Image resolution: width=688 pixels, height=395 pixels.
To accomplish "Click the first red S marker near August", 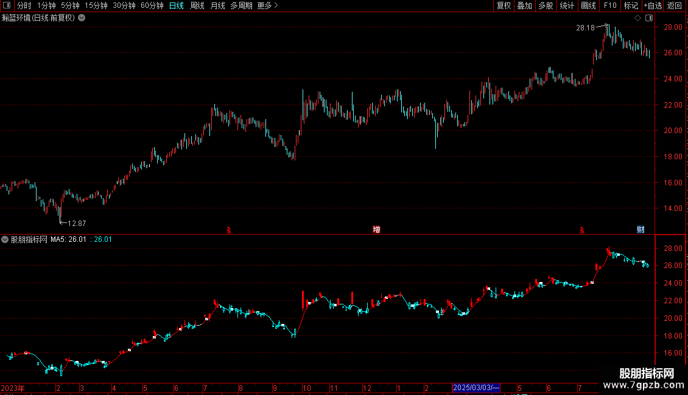I will [x=228, y=230].
